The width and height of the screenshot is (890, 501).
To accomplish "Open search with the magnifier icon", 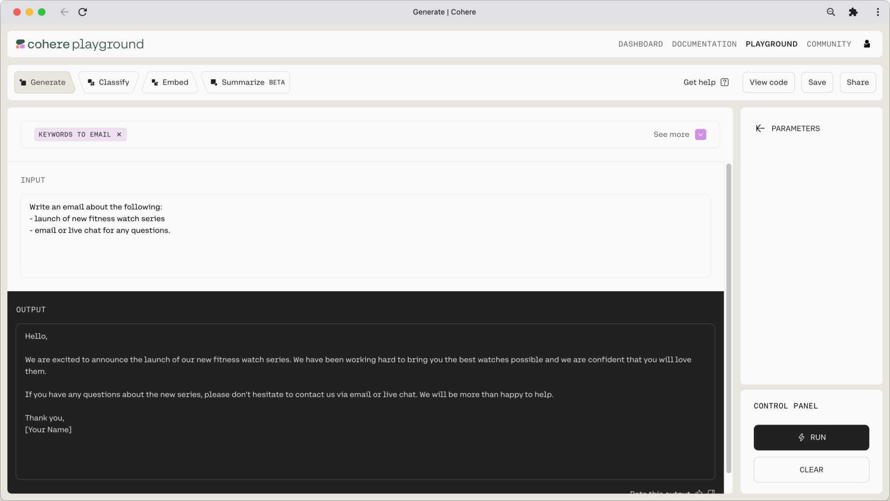I will click(x=831, y=12).
